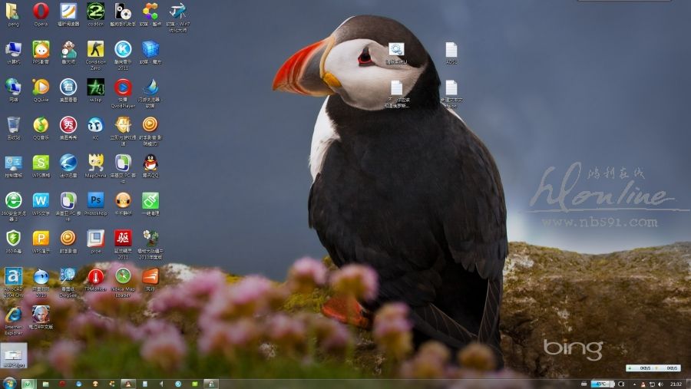This screenshot has height=389, width=691.
Task: Open the MapChina desktop icon
Action: (x=95, y=163)
